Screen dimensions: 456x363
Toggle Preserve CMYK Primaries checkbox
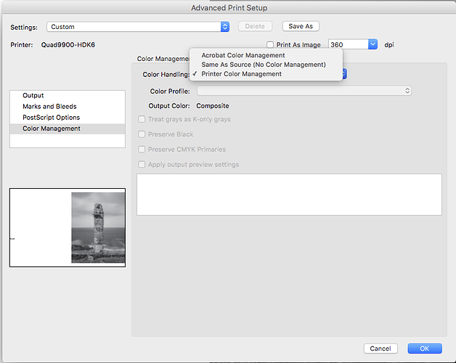click(142, 150)
